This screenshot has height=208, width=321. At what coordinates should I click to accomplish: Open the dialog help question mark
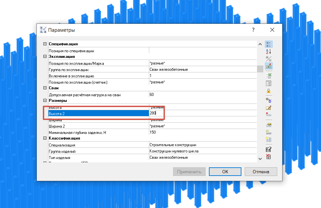click(x=253, y=30)
